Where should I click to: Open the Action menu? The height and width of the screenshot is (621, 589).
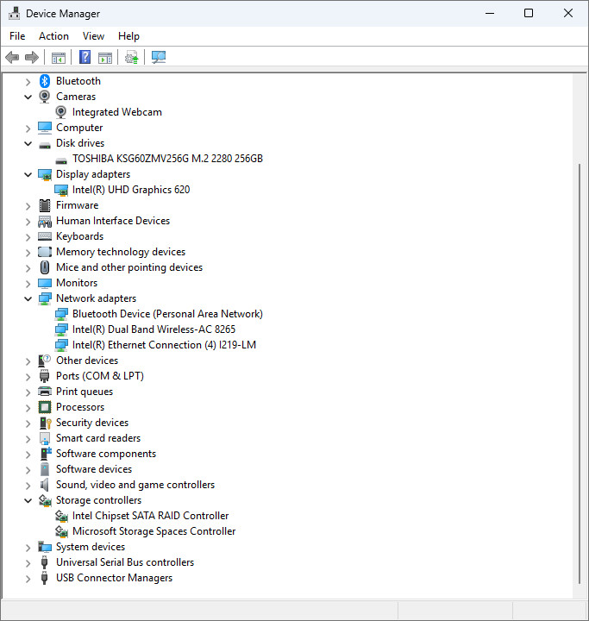point(53,36)
